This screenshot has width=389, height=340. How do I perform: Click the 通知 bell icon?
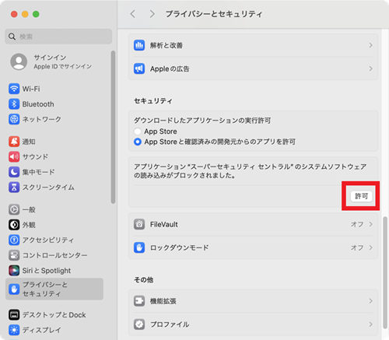pos(14,142)
